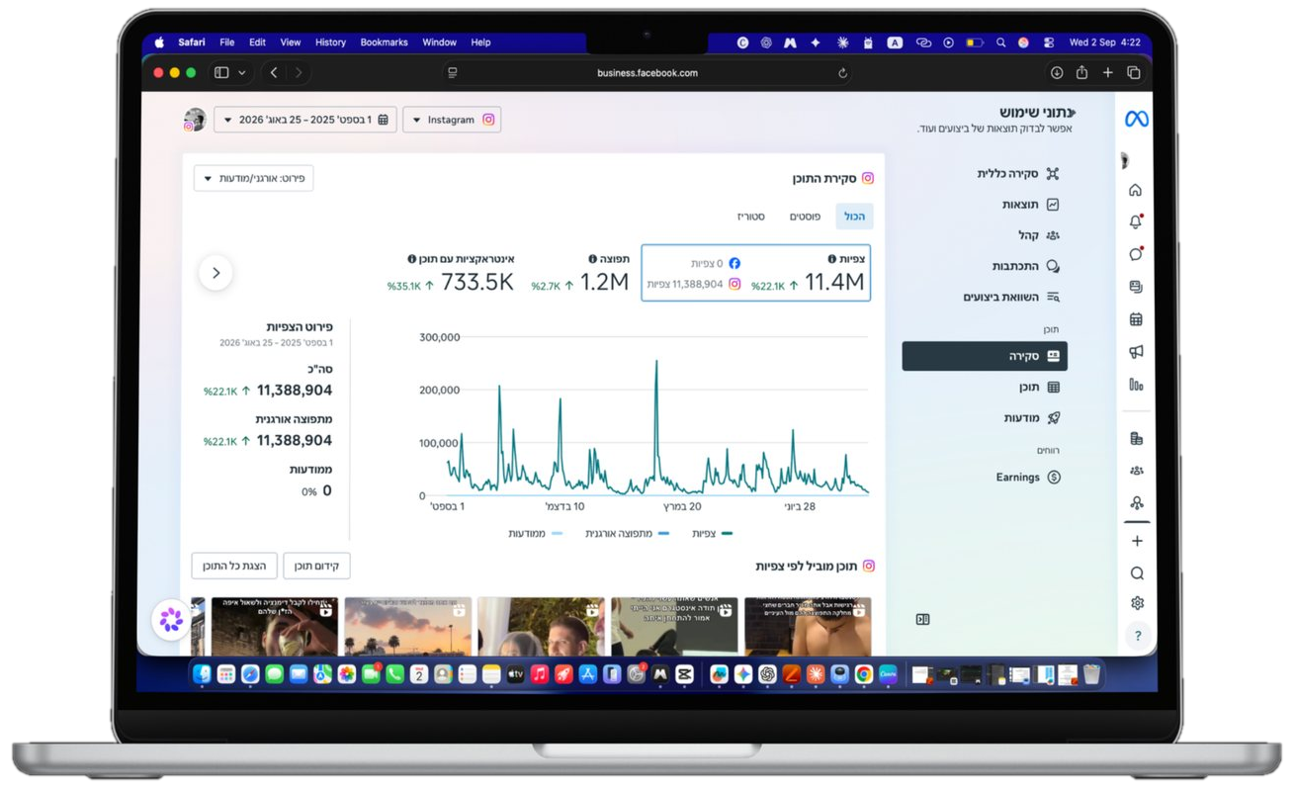Image resolution: width=1295 pixels, height=789 pixels.
Task: Open the Instagram platform dropdown
Action: tap(452, 120)
